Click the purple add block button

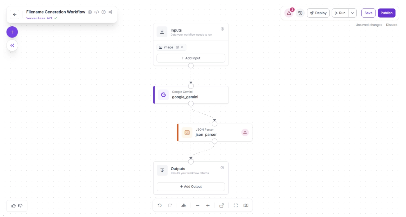12,32
